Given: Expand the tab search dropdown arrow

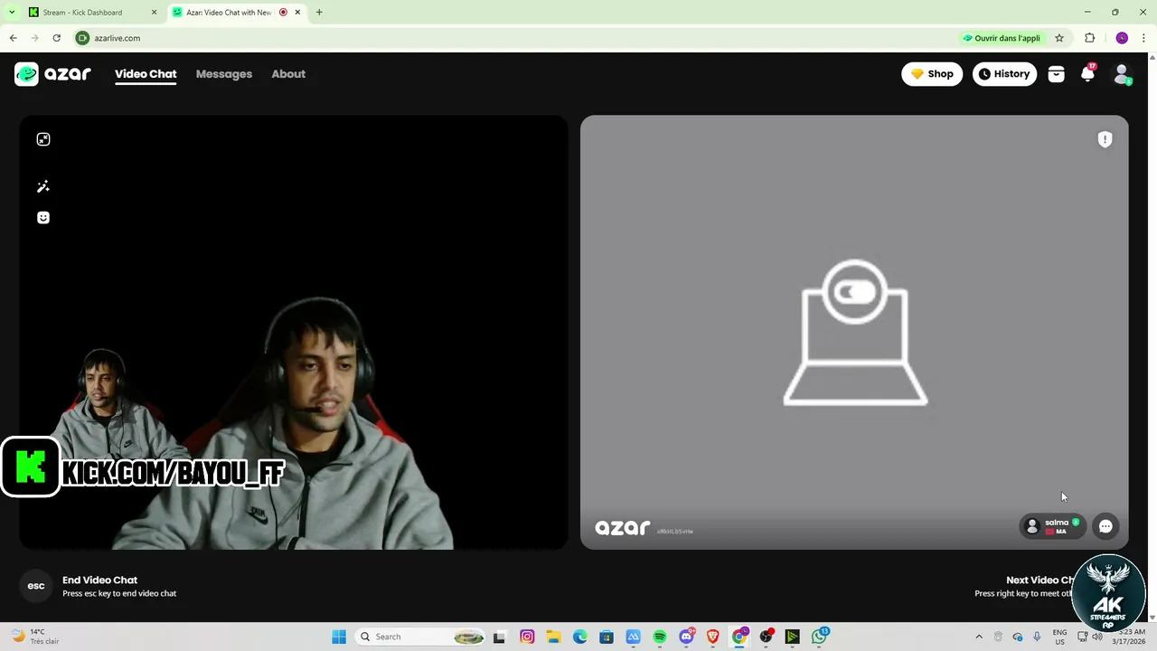Looking at the screenshot, I should (x=12, y=13).
